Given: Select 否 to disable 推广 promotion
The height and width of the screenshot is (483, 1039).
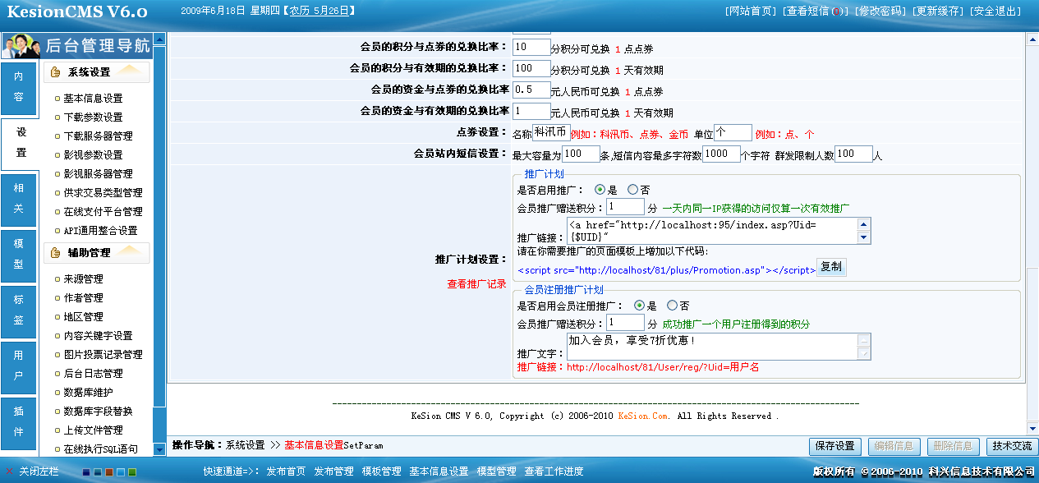Looking at the screenshot, I should pos(632,190).
